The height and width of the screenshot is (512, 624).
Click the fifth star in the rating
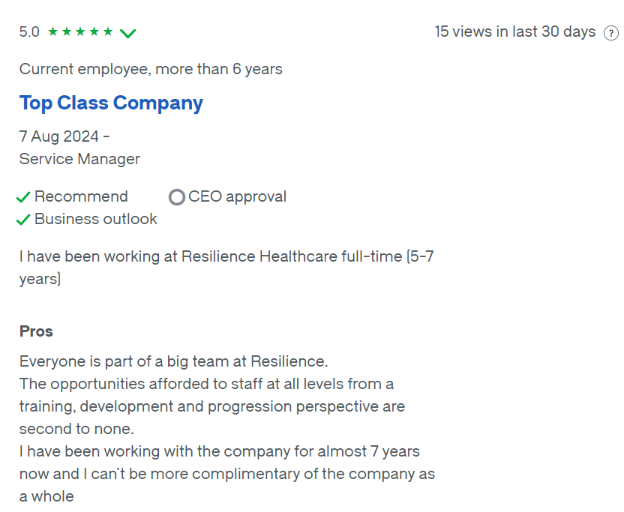point(108,32)
